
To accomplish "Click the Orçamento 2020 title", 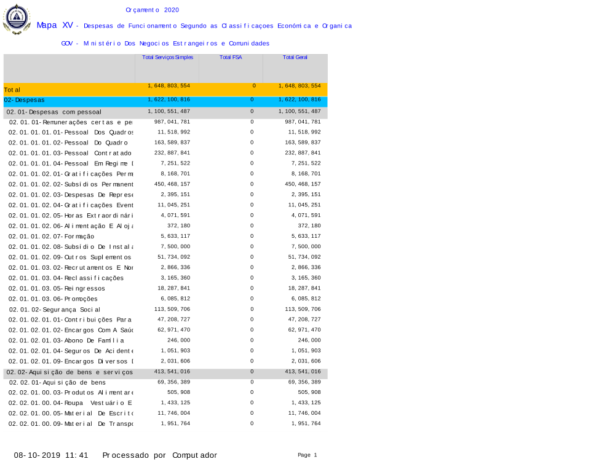I will [152, 10].
